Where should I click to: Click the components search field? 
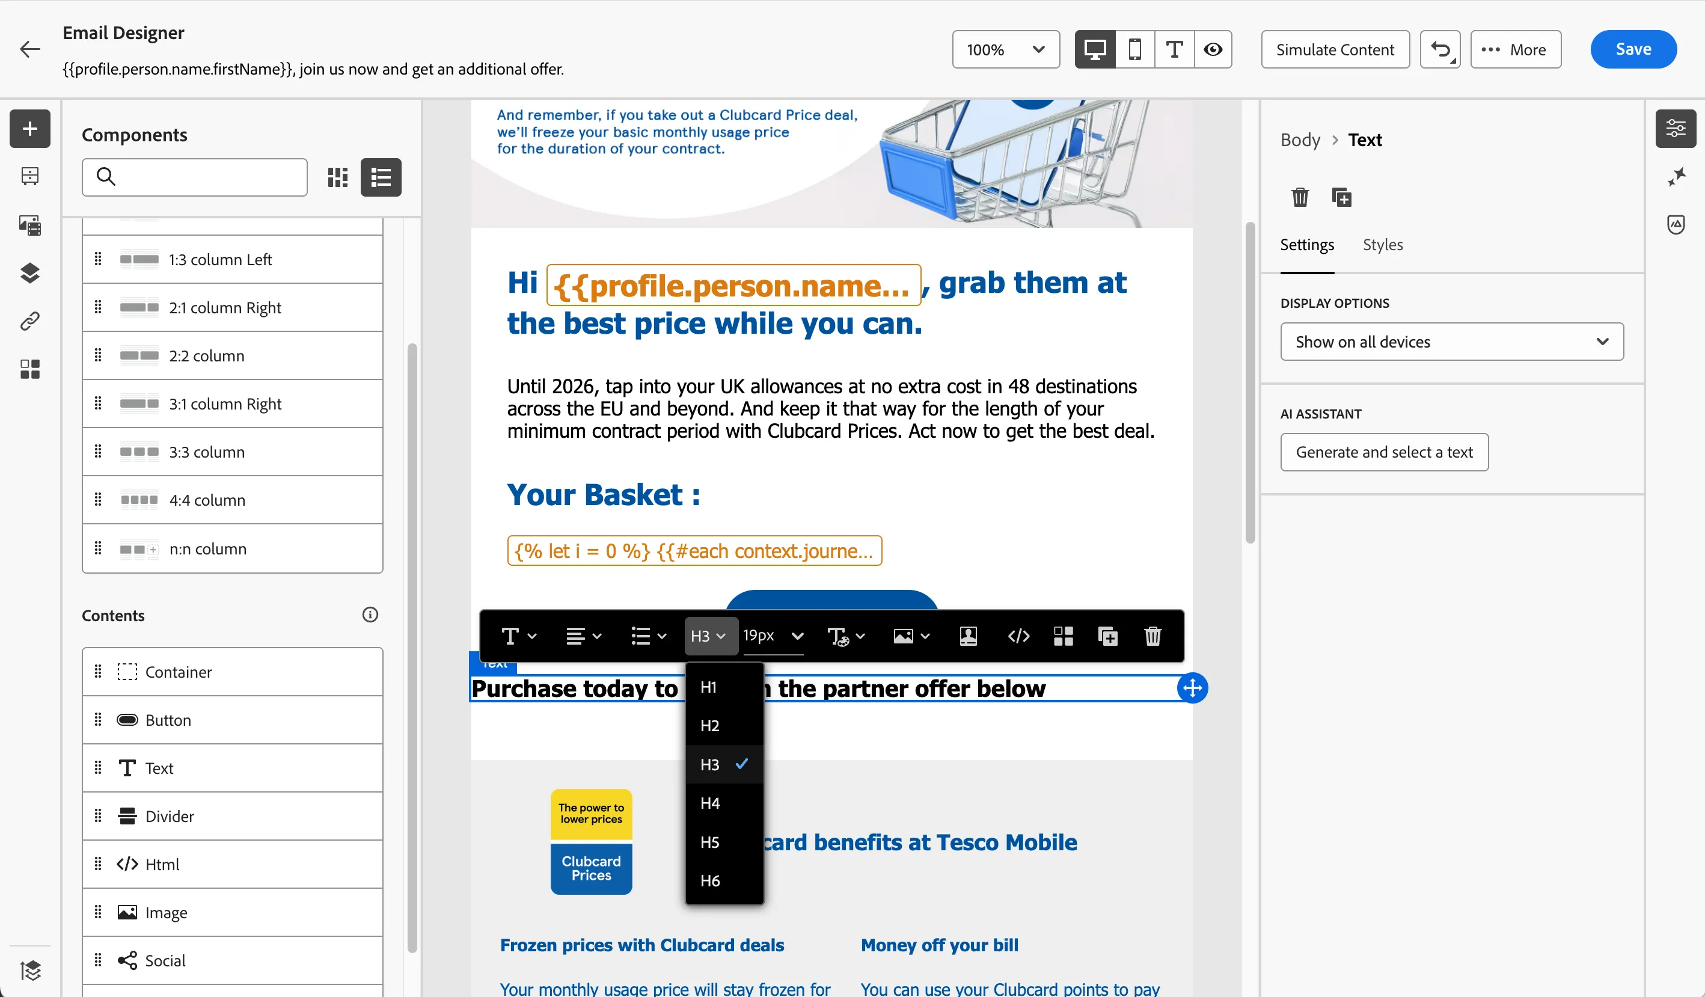pos(195,177)
